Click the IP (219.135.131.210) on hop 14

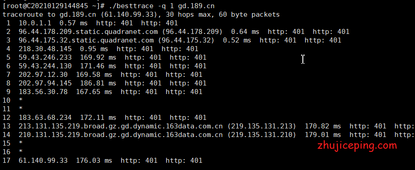click(262, 135)
